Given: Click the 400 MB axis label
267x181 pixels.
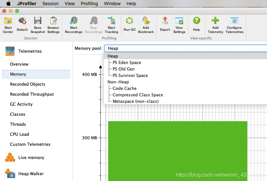Looking at the screenshot, I should tap(89, 74).
